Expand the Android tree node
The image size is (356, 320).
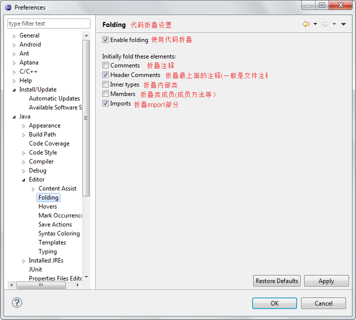[x=14, y=45]
